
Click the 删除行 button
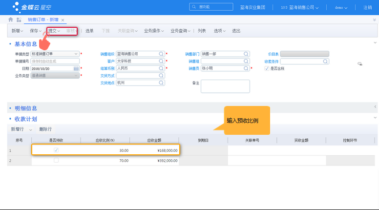coord(45,129)
